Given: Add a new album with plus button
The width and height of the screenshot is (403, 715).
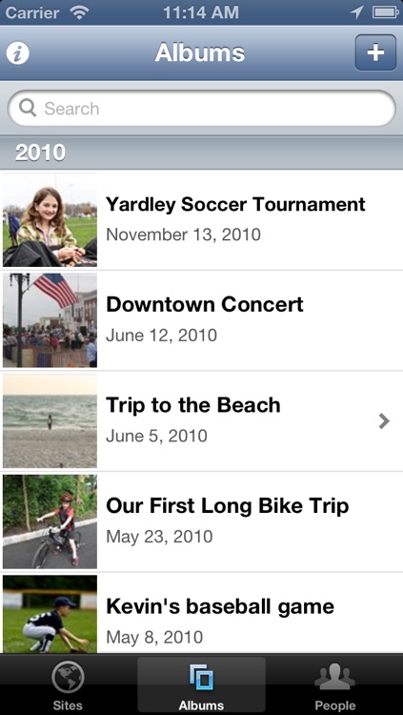Looking at the screenshot, I should click(375, 52).
